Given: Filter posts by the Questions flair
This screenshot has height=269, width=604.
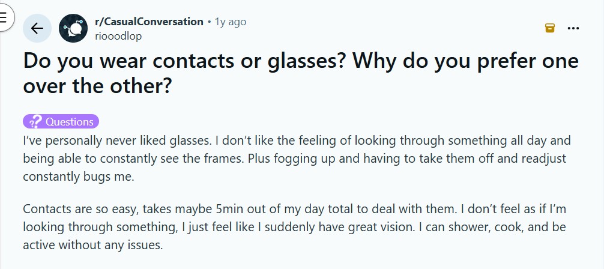Looking at the screenshot, I should click(x=69, y=122).
